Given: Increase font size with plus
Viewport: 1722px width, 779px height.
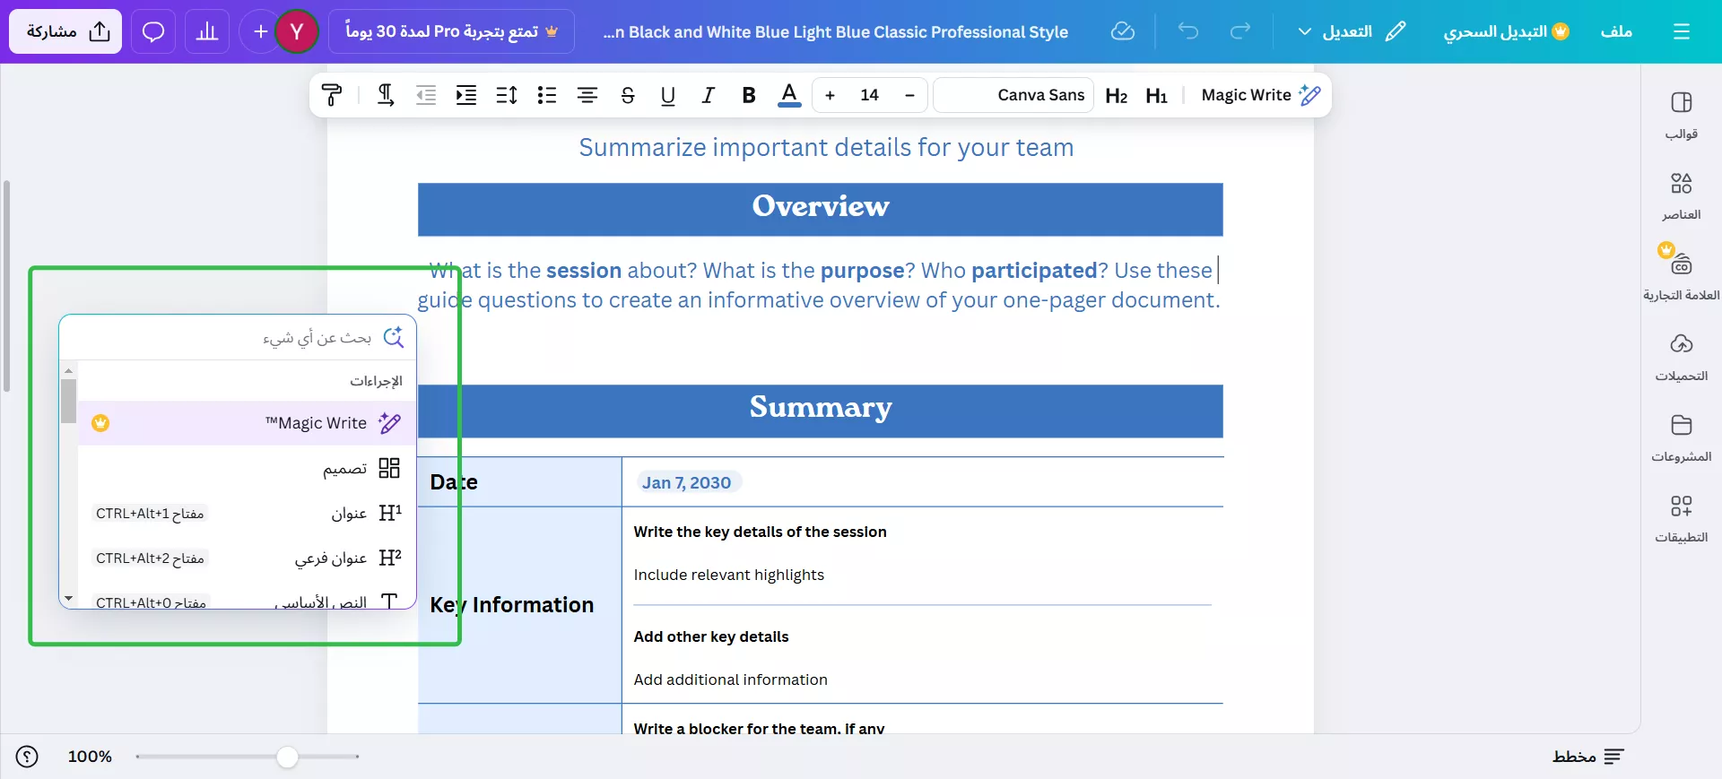Looking at the screenshot, I should 831,95.
